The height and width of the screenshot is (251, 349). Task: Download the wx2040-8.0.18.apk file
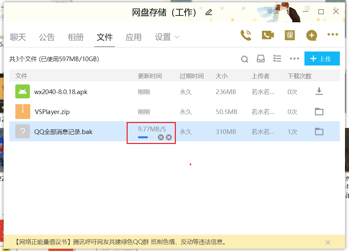pos(319,92)
